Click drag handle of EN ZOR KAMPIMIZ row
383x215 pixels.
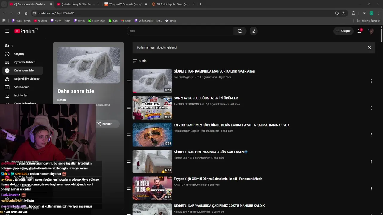click(129, 135)
